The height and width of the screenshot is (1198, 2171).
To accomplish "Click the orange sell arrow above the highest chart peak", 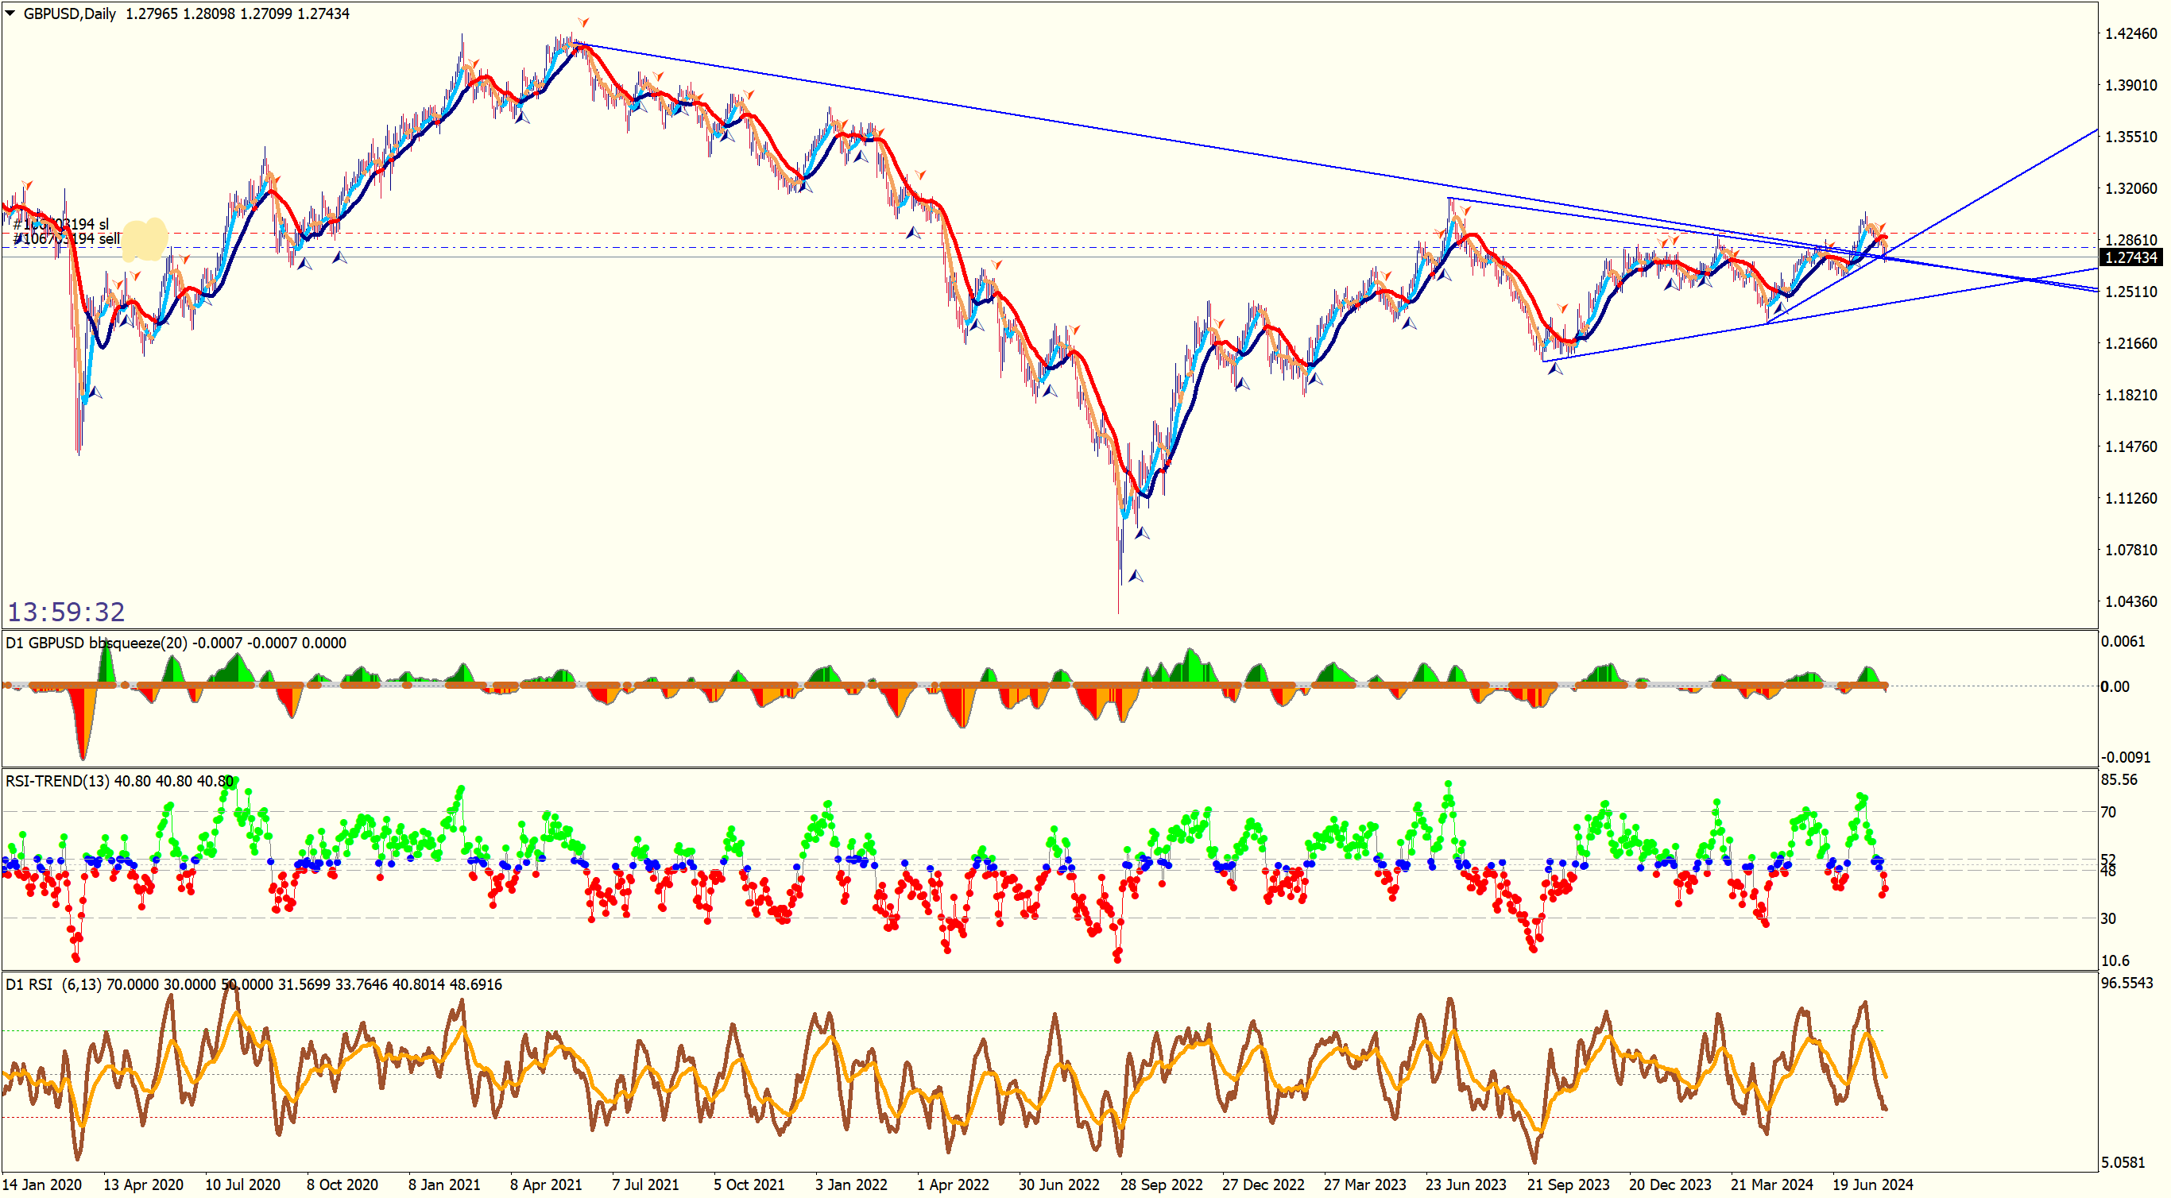I will click(582, 22).
